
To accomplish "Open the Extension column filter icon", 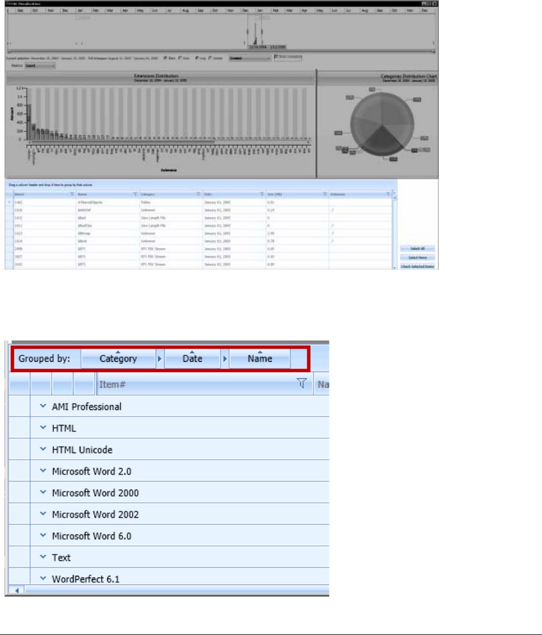I will click(x=388, y=195).
